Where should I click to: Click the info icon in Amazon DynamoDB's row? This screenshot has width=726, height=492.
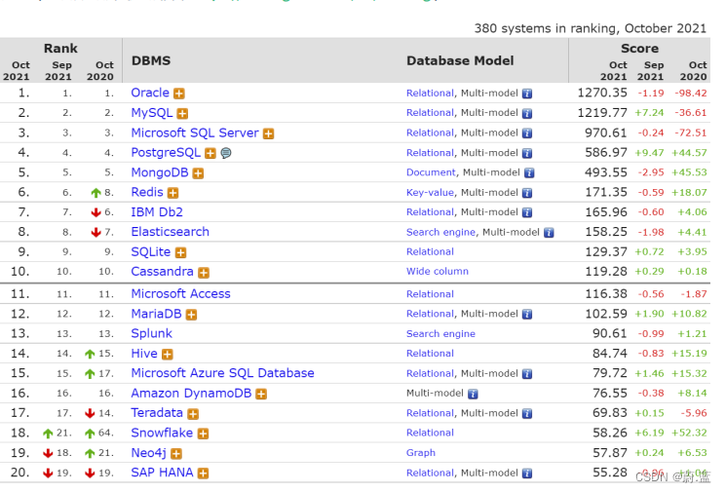(473, 394)
